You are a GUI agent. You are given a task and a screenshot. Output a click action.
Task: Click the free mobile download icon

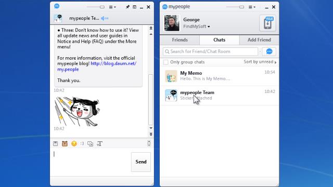(x=267, y=23)
